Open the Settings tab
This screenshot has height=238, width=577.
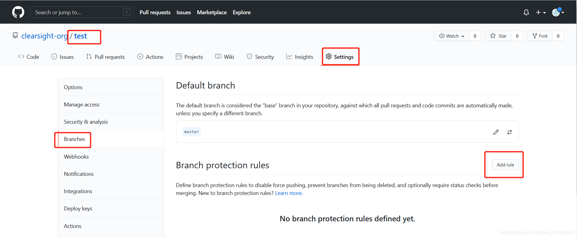point(340,57)
